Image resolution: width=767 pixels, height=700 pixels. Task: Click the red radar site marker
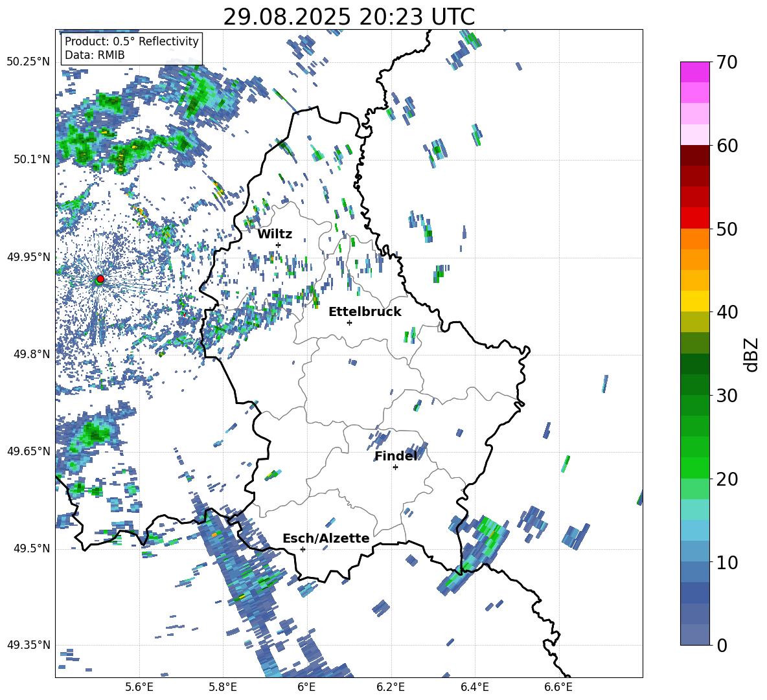click(x=100, y=278)
